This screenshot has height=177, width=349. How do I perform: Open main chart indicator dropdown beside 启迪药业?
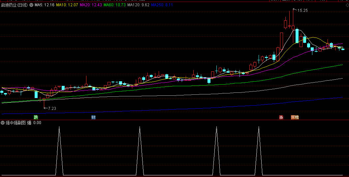pos(31,5)
